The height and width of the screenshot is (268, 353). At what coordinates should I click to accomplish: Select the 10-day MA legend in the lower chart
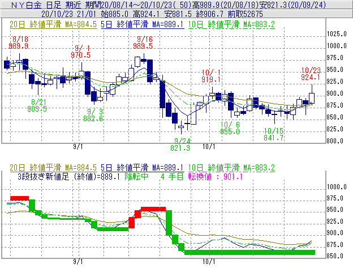(x=231, y=168)
